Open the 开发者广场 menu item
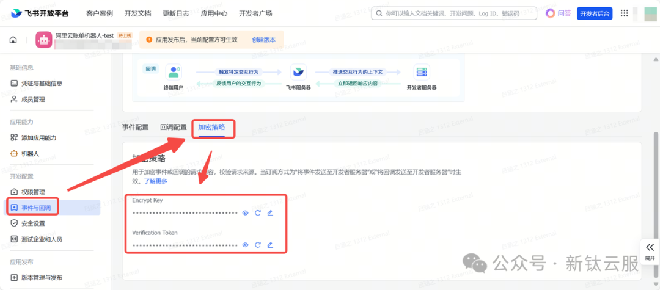This screenshot has width=660, height=290. click(x=255, y=13)
